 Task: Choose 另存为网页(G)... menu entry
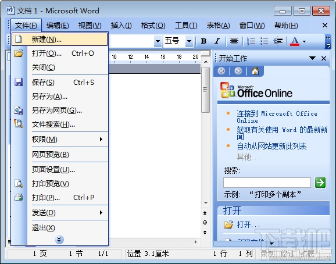pyautogui.click(x=59, y=110)
